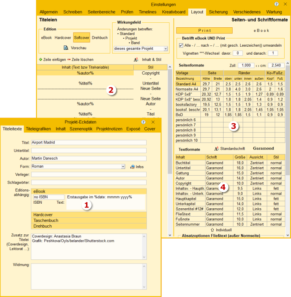Open help icon in Projekt-Eckdaten title bar
Screen dimensions: 291x297
pos(143,122)
